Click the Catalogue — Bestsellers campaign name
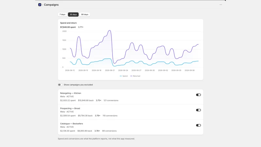The height and width of the screenshot is (147, 261). (x=71, y=124)
